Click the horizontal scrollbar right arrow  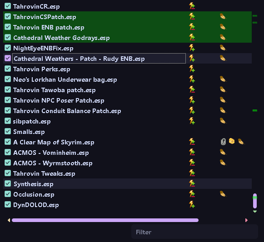click(246, 220)
